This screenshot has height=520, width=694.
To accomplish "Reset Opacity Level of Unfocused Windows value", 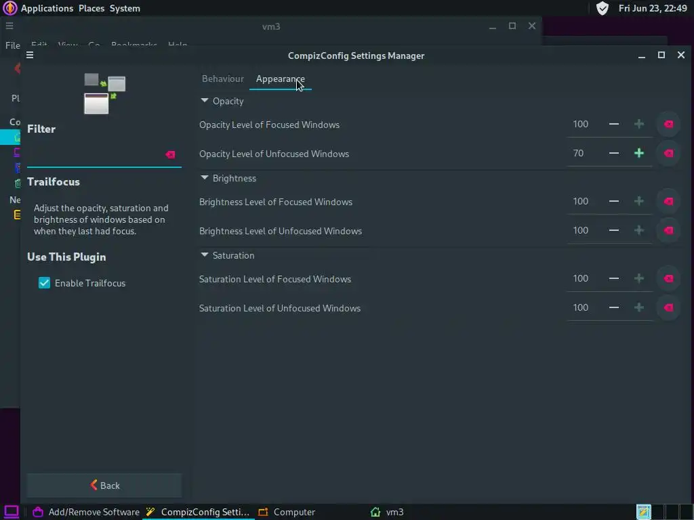I will [668, 154].
